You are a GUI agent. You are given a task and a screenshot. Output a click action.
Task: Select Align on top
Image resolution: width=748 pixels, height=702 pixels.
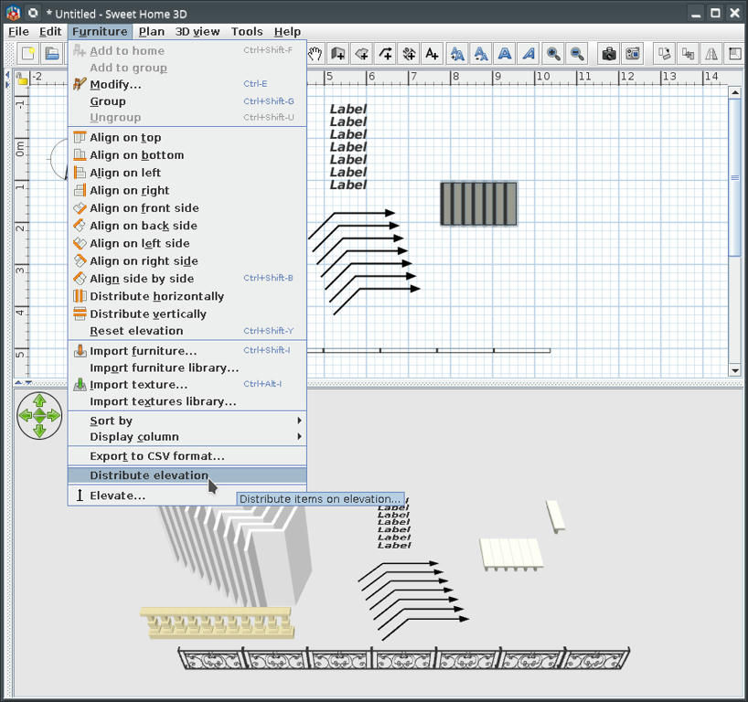point(187,137)
